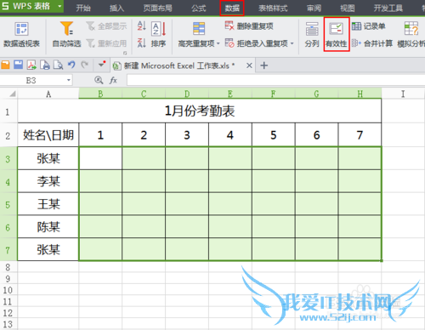Undo the last action
The height and width of the screenshot is (330, 425).
71,65
